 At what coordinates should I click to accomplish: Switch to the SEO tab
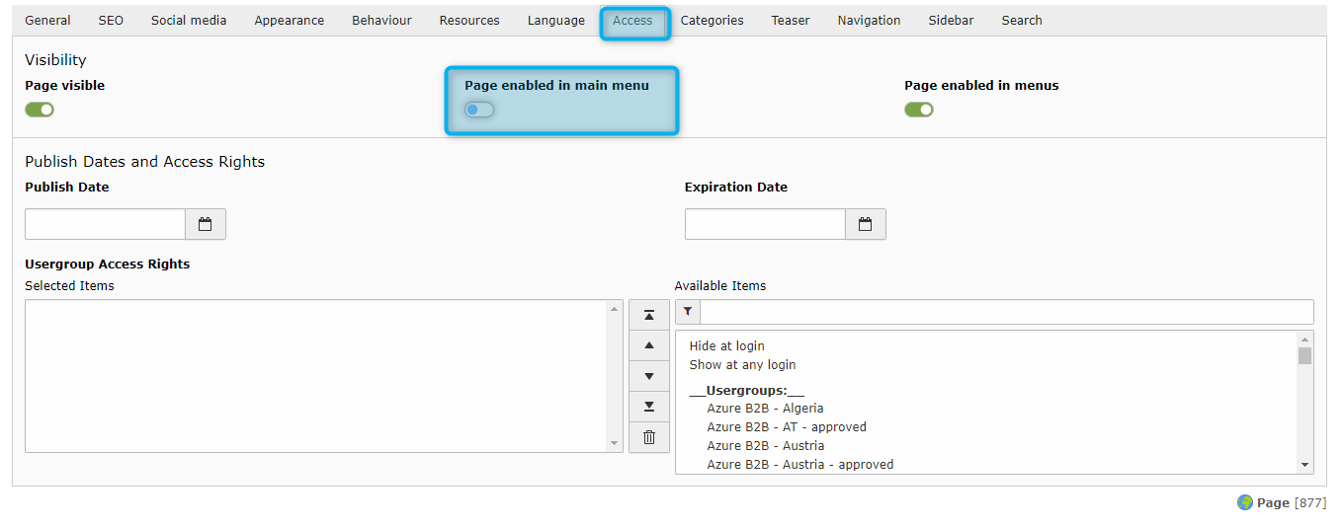tap(111, 21)
